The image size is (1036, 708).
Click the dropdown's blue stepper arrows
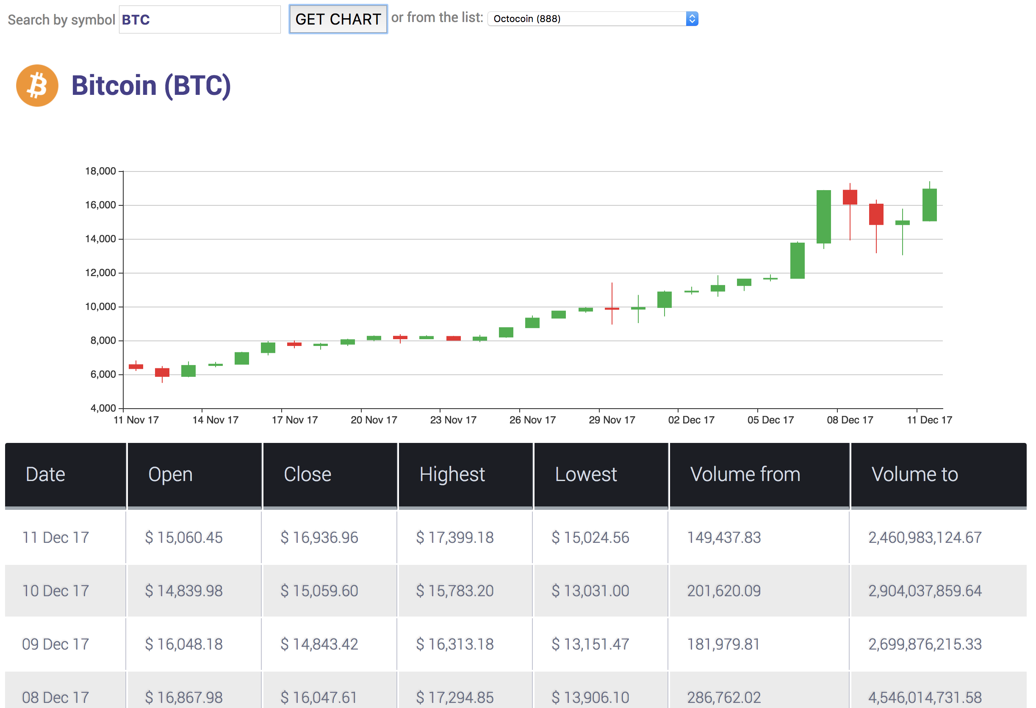click(x=692, y=19)
